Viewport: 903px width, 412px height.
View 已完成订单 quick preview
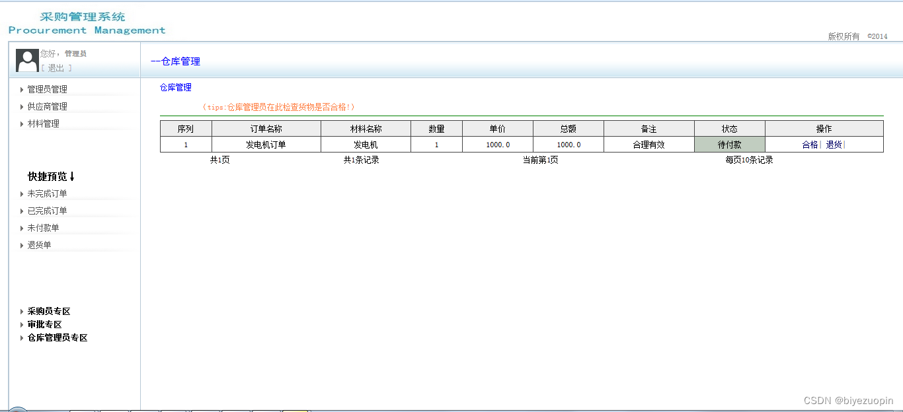point(47,211)
